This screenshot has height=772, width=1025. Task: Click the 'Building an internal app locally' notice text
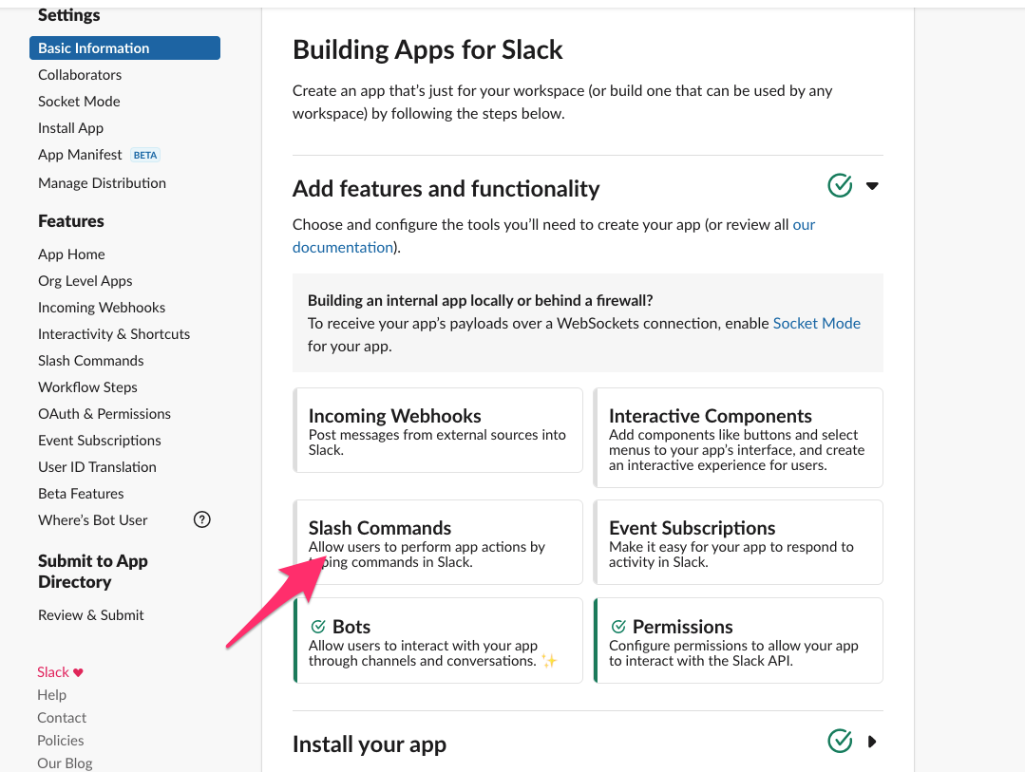(x=481, y=301)
